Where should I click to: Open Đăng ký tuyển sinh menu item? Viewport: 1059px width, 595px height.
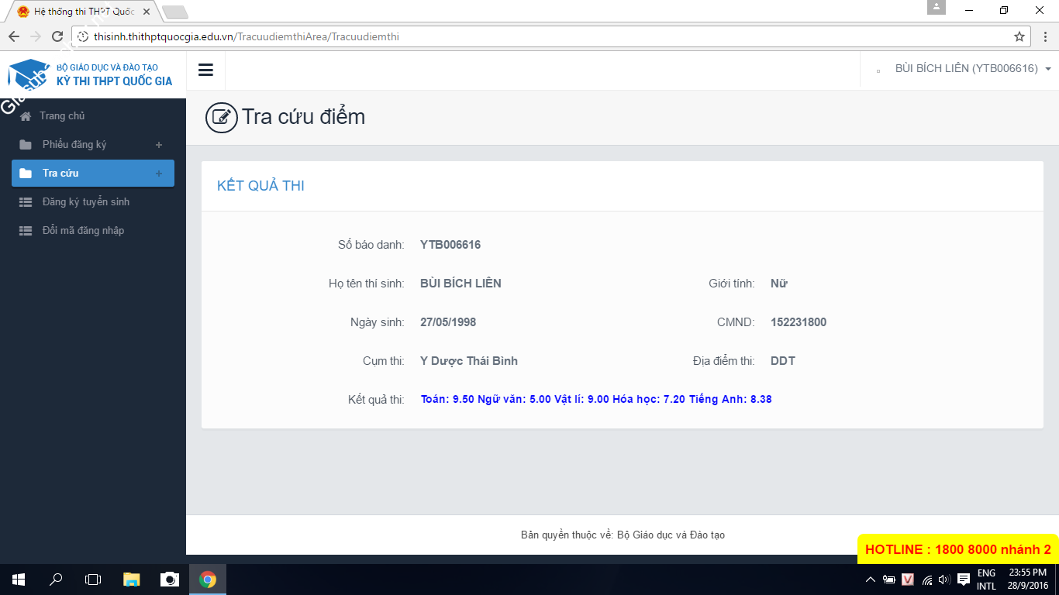coord(85,202)
